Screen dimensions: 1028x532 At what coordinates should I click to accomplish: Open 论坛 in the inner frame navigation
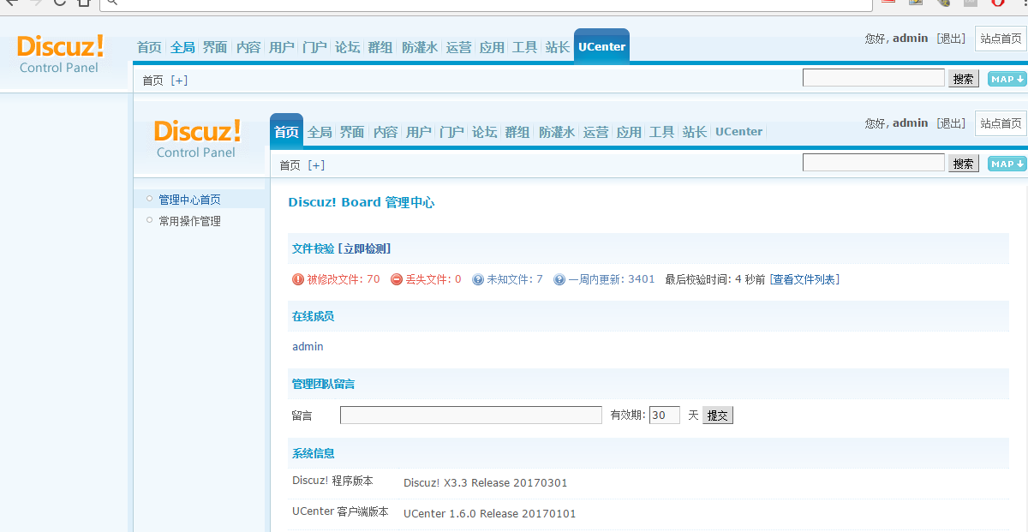point(484,132)
